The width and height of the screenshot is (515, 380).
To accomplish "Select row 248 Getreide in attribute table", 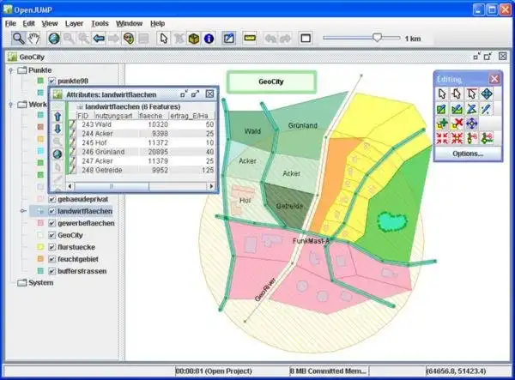I will pos(142,170).
